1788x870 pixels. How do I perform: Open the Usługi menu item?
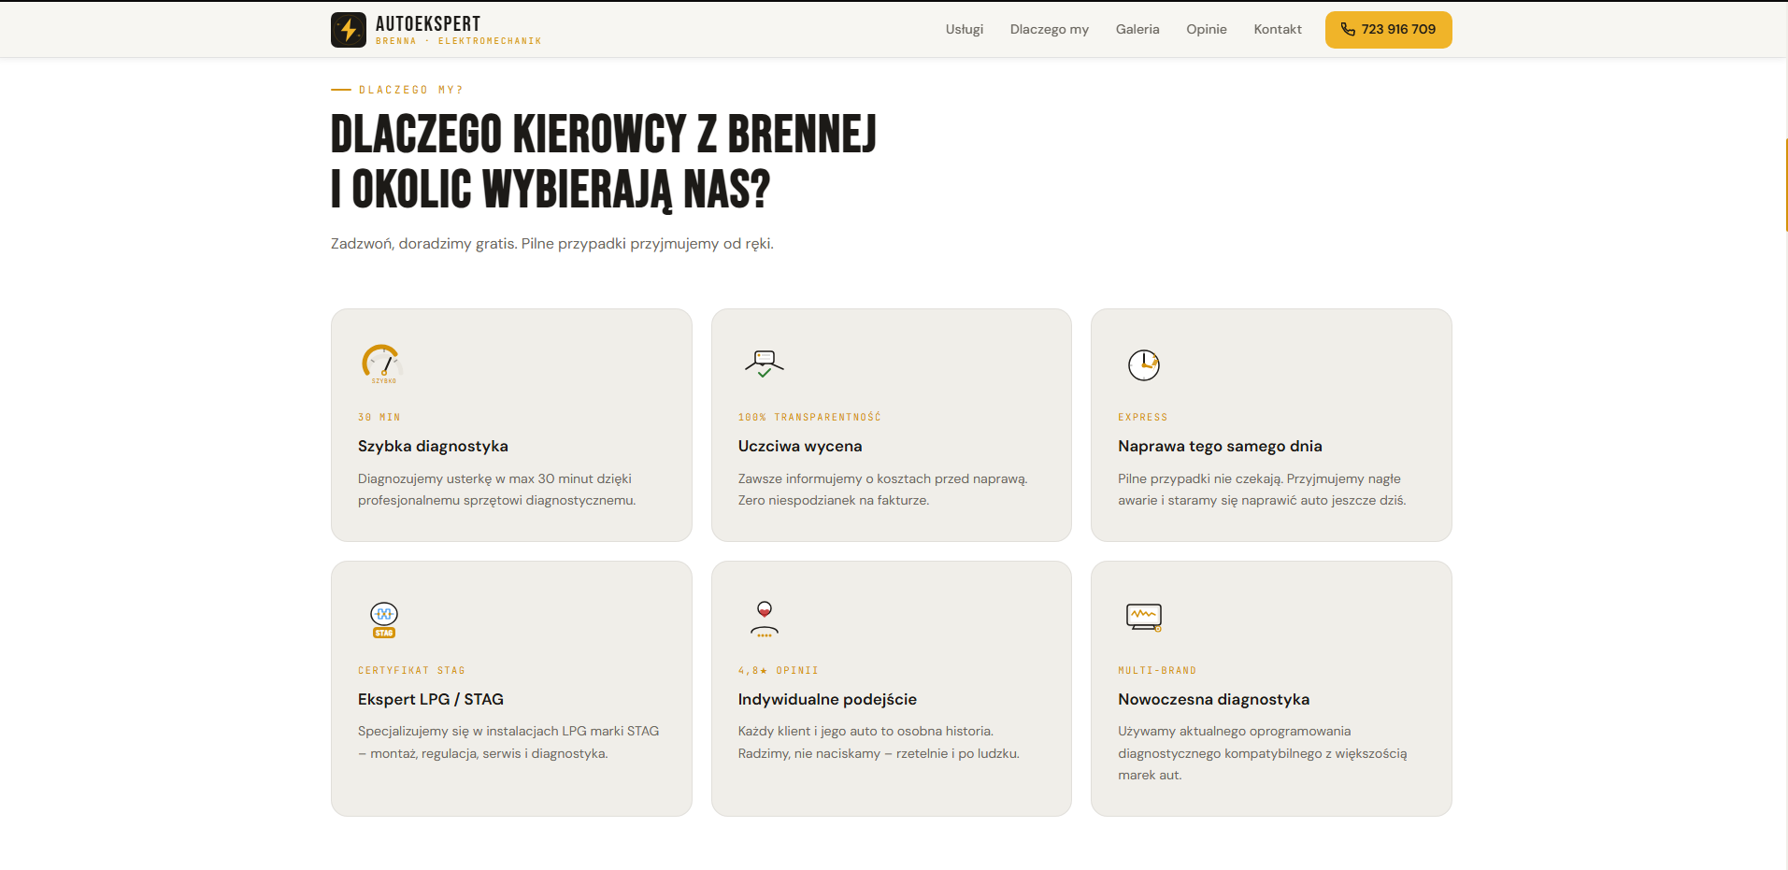click(x=965, y=29)
